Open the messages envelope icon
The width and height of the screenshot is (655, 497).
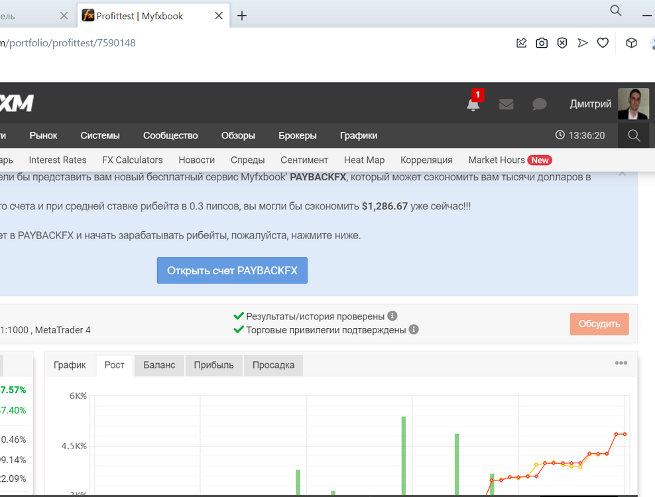[x=506, y=104]
